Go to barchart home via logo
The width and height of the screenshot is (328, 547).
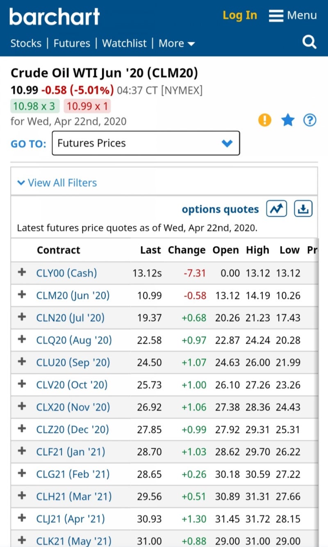tap(55, 16)
